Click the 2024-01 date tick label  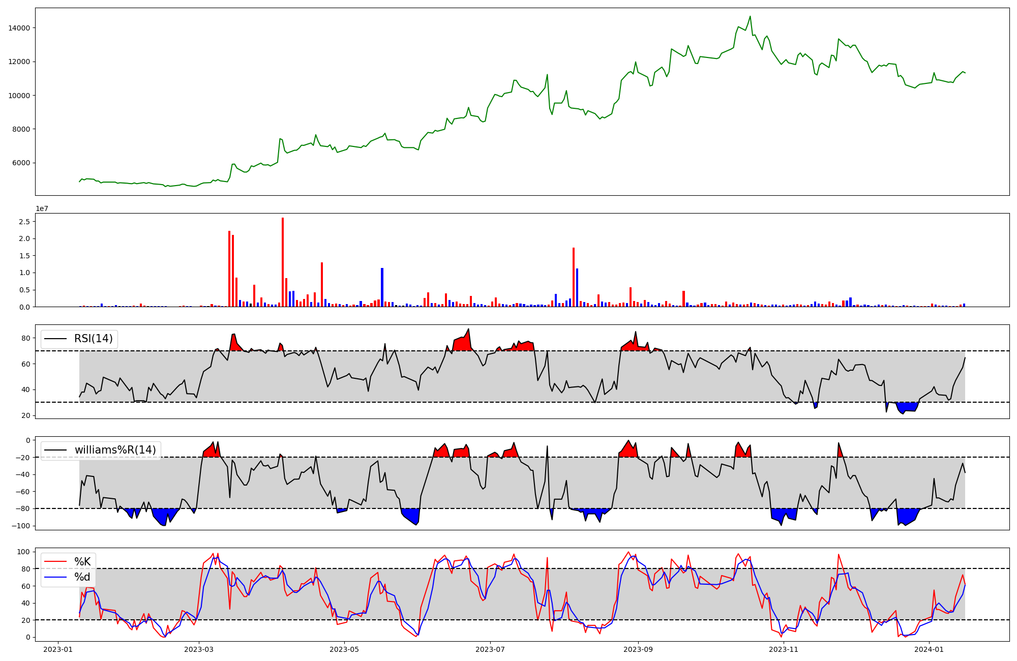point(929,649)
